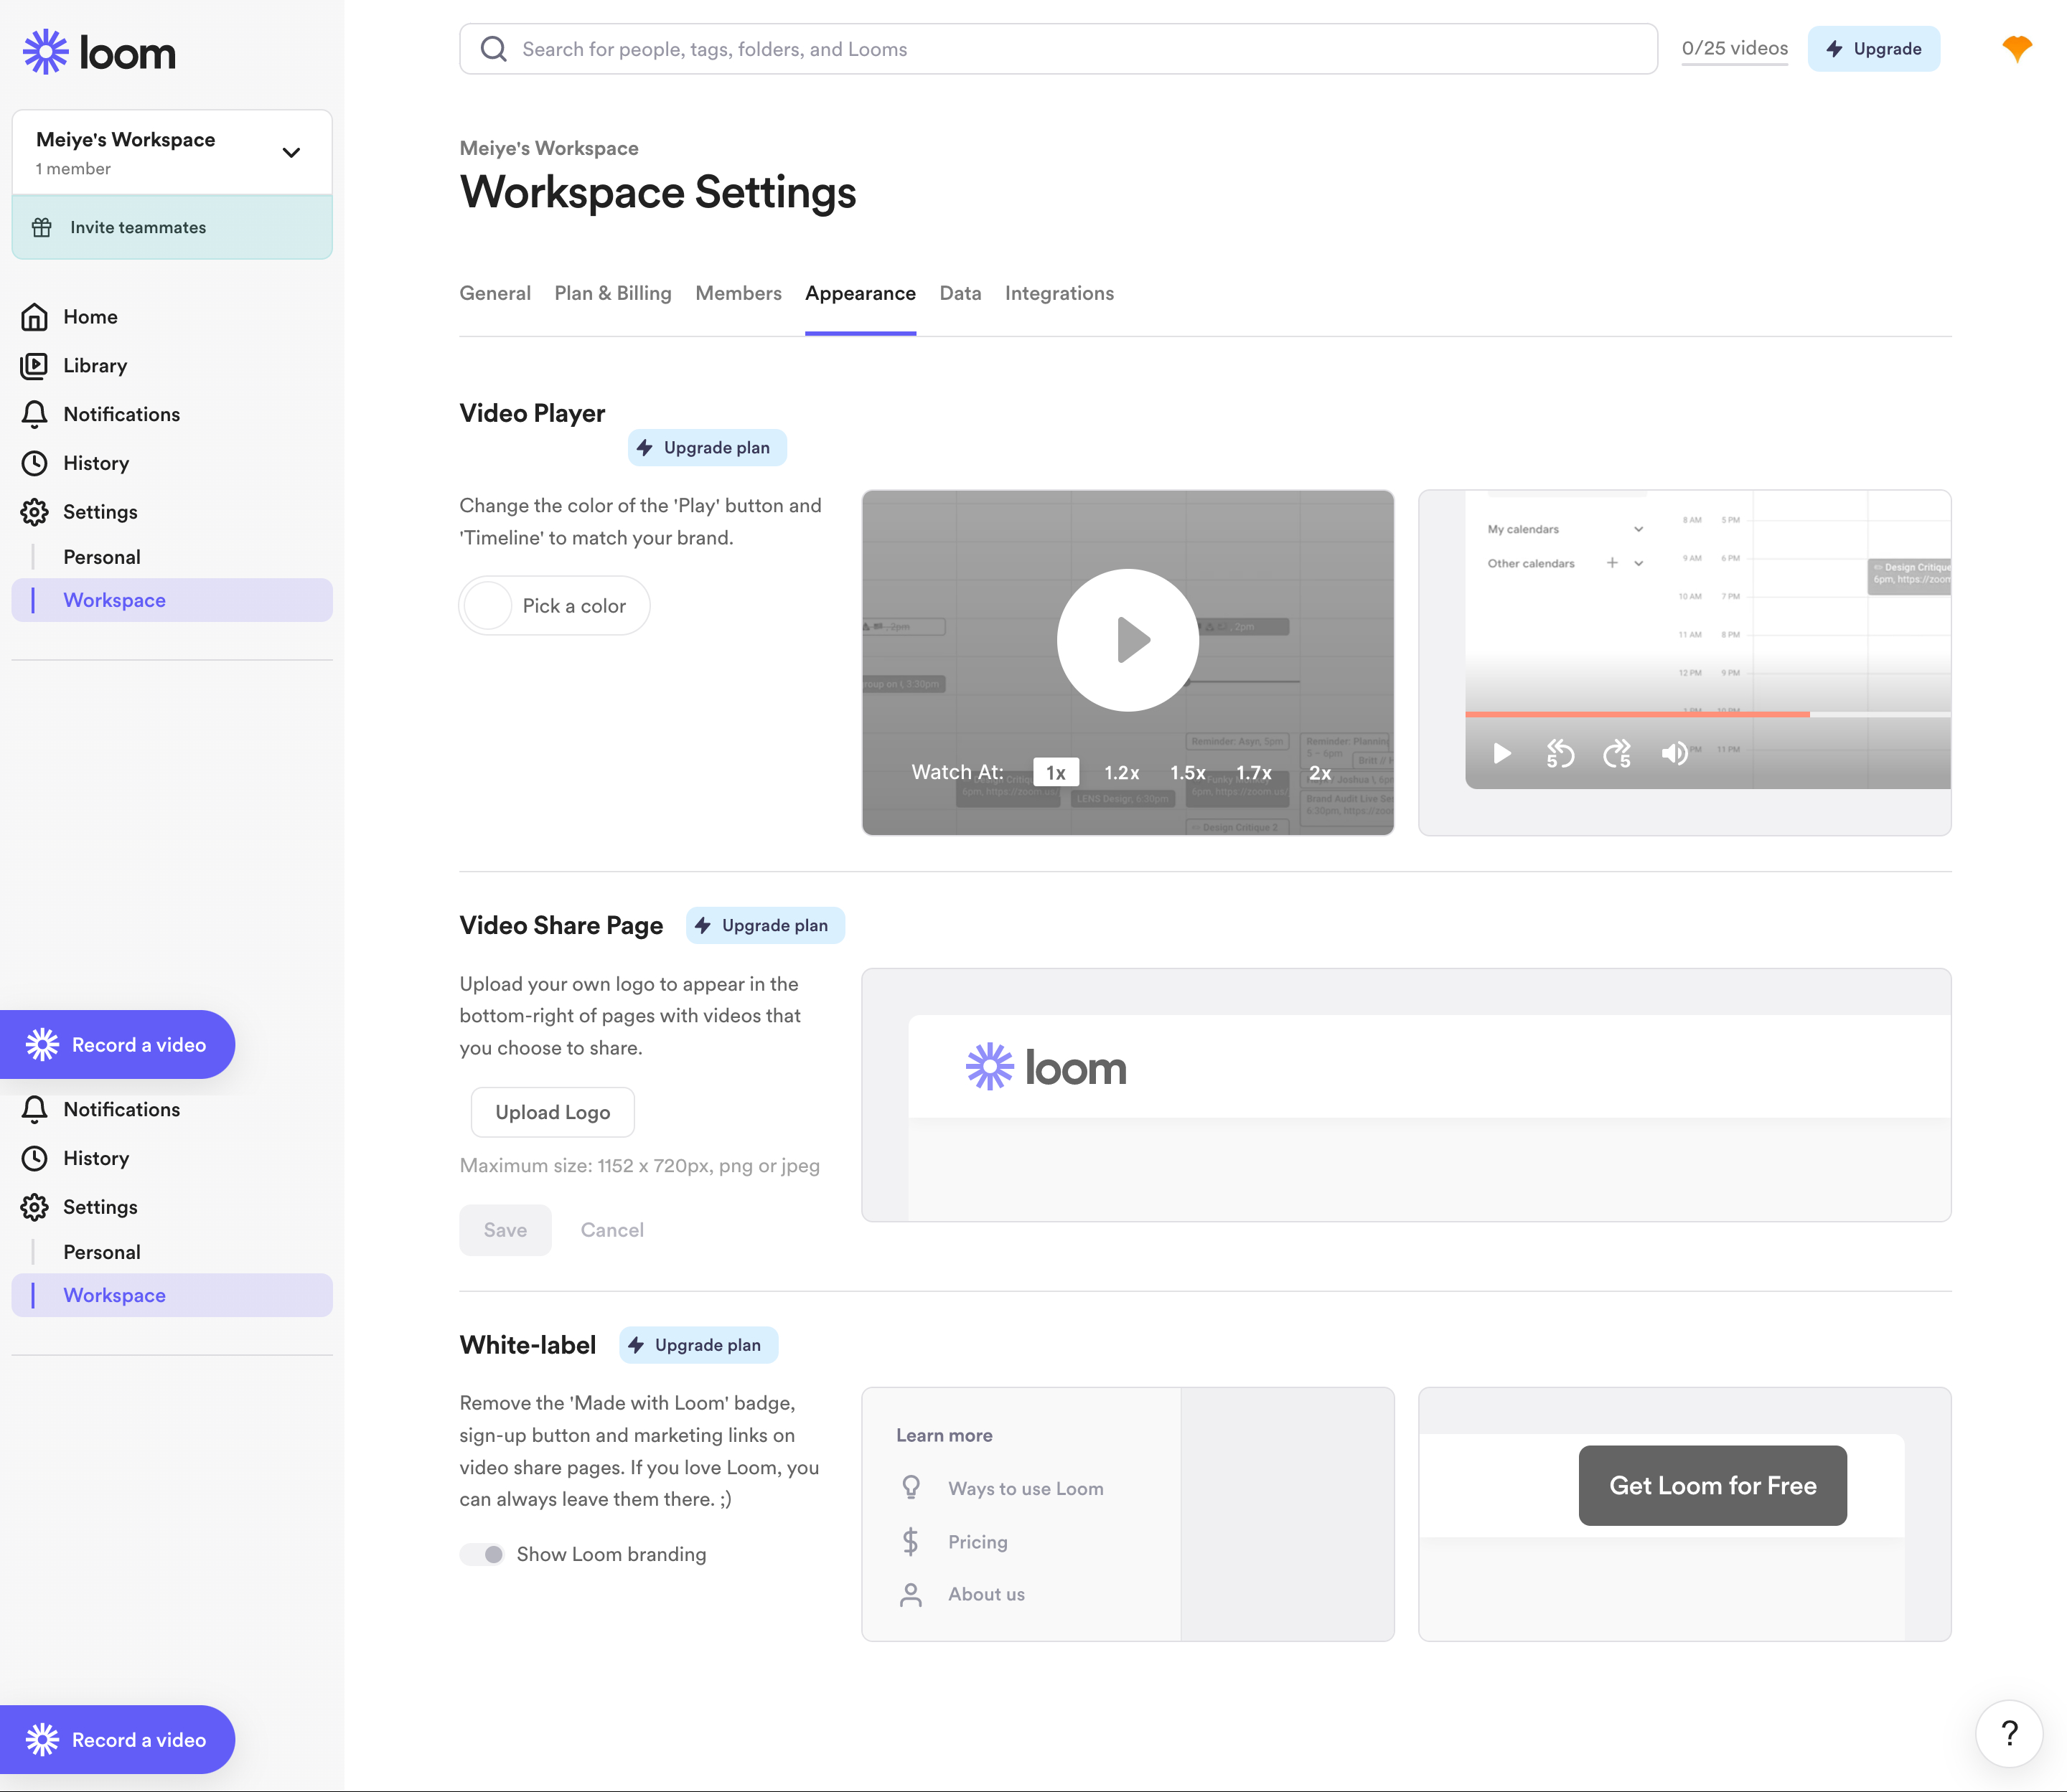Click Upgrade plan beside White-label
The width and height of the screenshot is (2067, 1792).
(x=698, y=1345)
